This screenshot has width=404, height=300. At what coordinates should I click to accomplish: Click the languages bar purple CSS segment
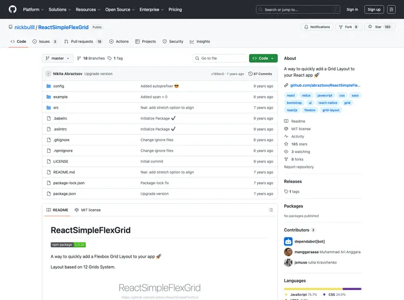[352, 289]
